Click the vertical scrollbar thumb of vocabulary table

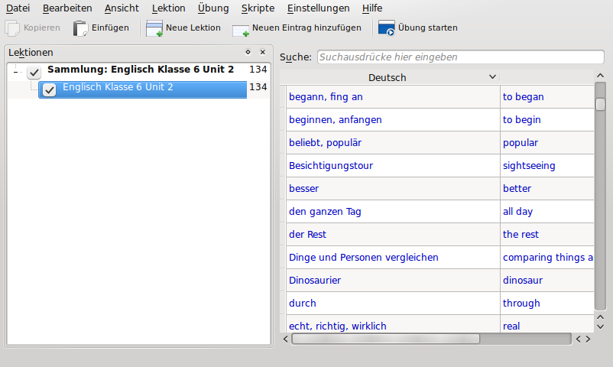[600, 104]
